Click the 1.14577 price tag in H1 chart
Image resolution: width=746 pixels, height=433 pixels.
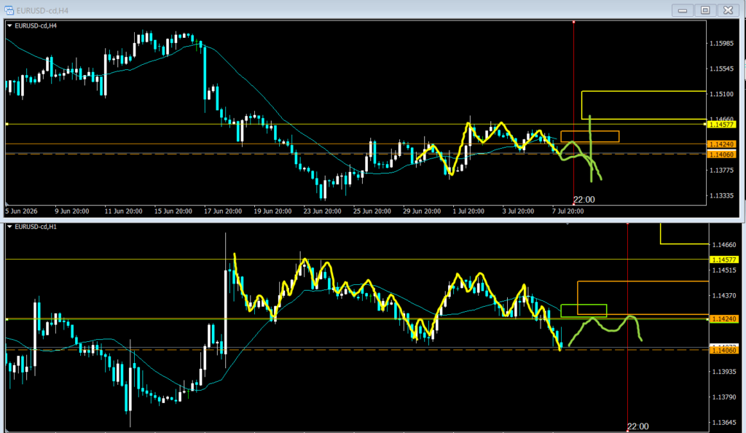click(723, 260)
